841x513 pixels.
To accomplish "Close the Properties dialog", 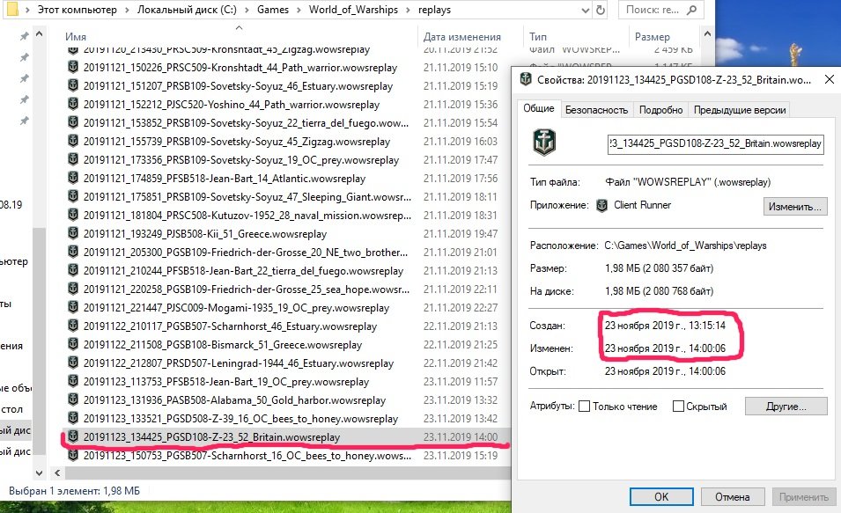I will tap(830, 79).
